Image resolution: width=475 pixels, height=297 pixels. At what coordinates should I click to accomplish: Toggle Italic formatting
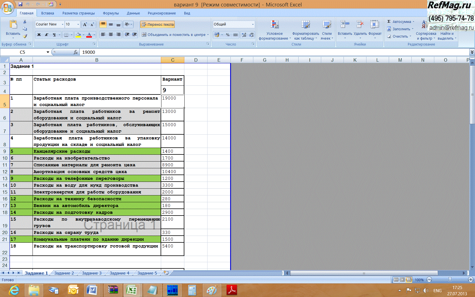coord(47,35)
